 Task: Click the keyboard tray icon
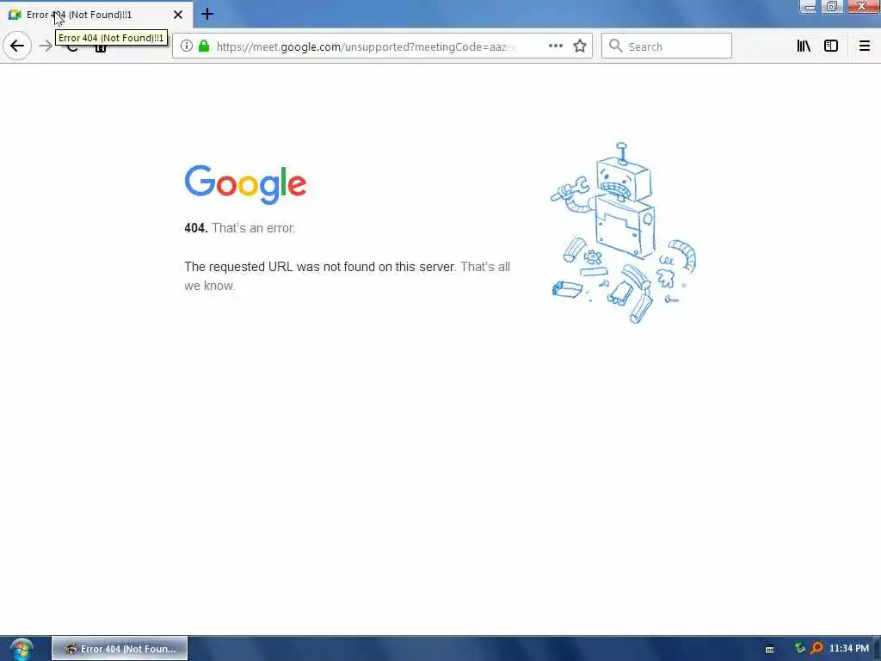click(770, 649)
